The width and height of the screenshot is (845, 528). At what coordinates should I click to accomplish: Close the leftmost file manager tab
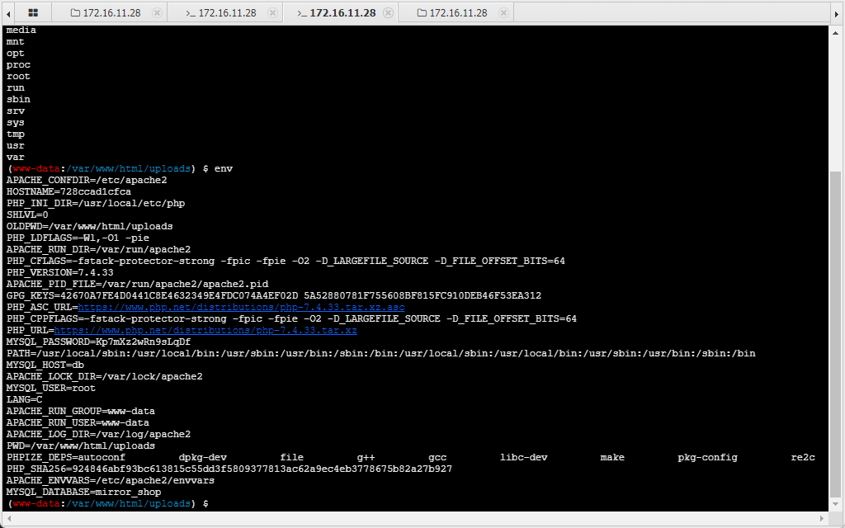(x=158, y=13)
